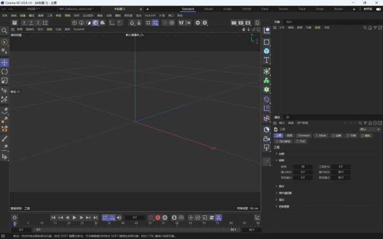Open Attribute Manager in new window icon
Viewport: 383px width, 239px height.
click(380, 123)
